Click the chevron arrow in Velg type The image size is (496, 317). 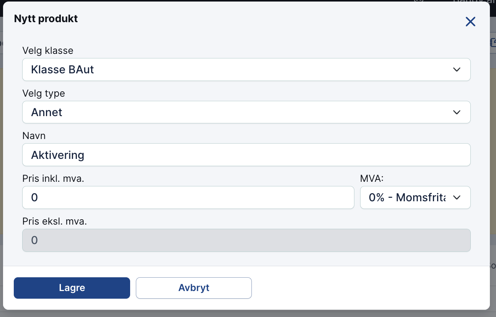(x=456, y=112)
